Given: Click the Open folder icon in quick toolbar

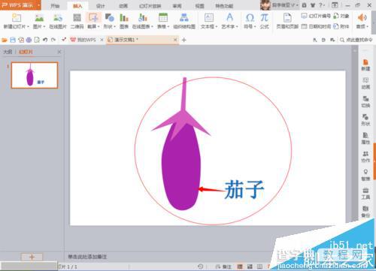Looking at the screenshot, I should tap(5, 40).
